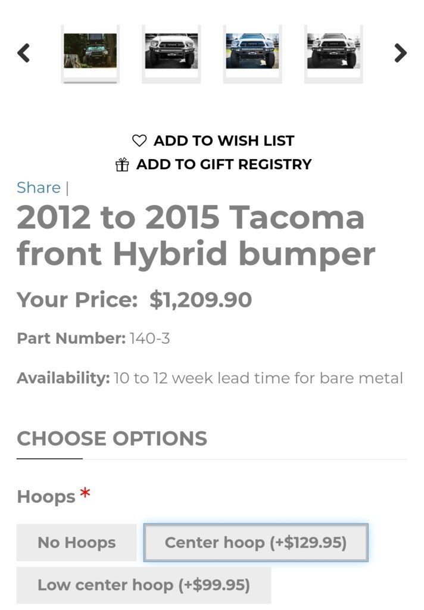Screen dimensions: 424x610
Task: Pick Low center hoop (+$99.95) option
Action: pyautogui.click(x=144, y=585)
